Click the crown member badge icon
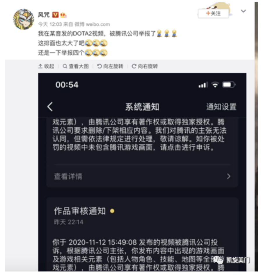The image size is (270, 277). tap(63, 15)
